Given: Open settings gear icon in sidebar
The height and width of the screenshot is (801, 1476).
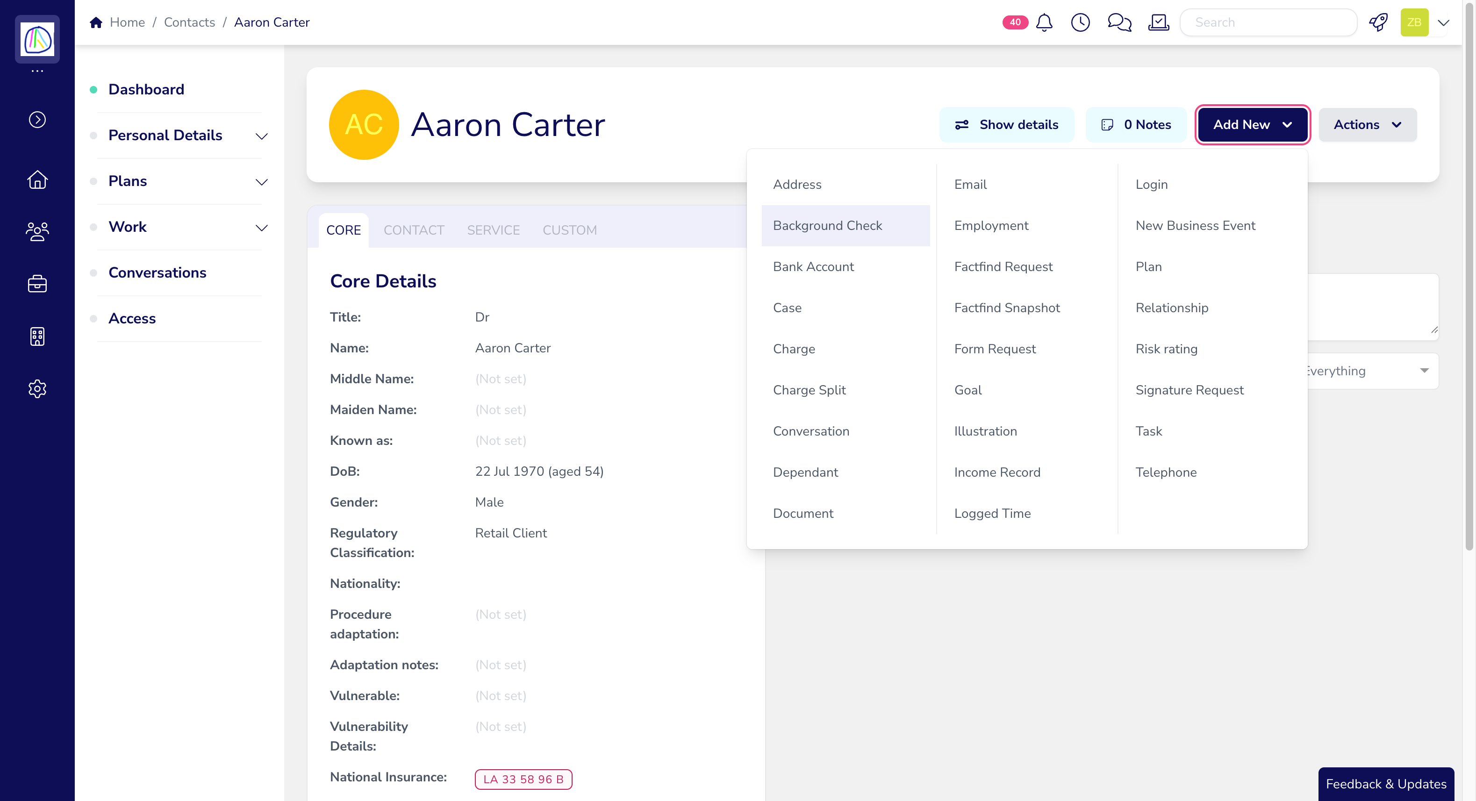Looking at the screenshot, I should tap(37, 388).
